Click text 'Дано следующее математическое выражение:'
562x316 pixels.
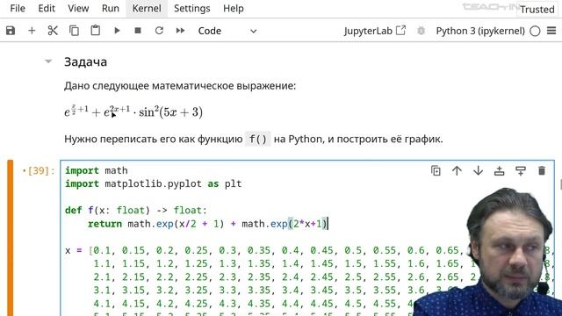(180, 86)
